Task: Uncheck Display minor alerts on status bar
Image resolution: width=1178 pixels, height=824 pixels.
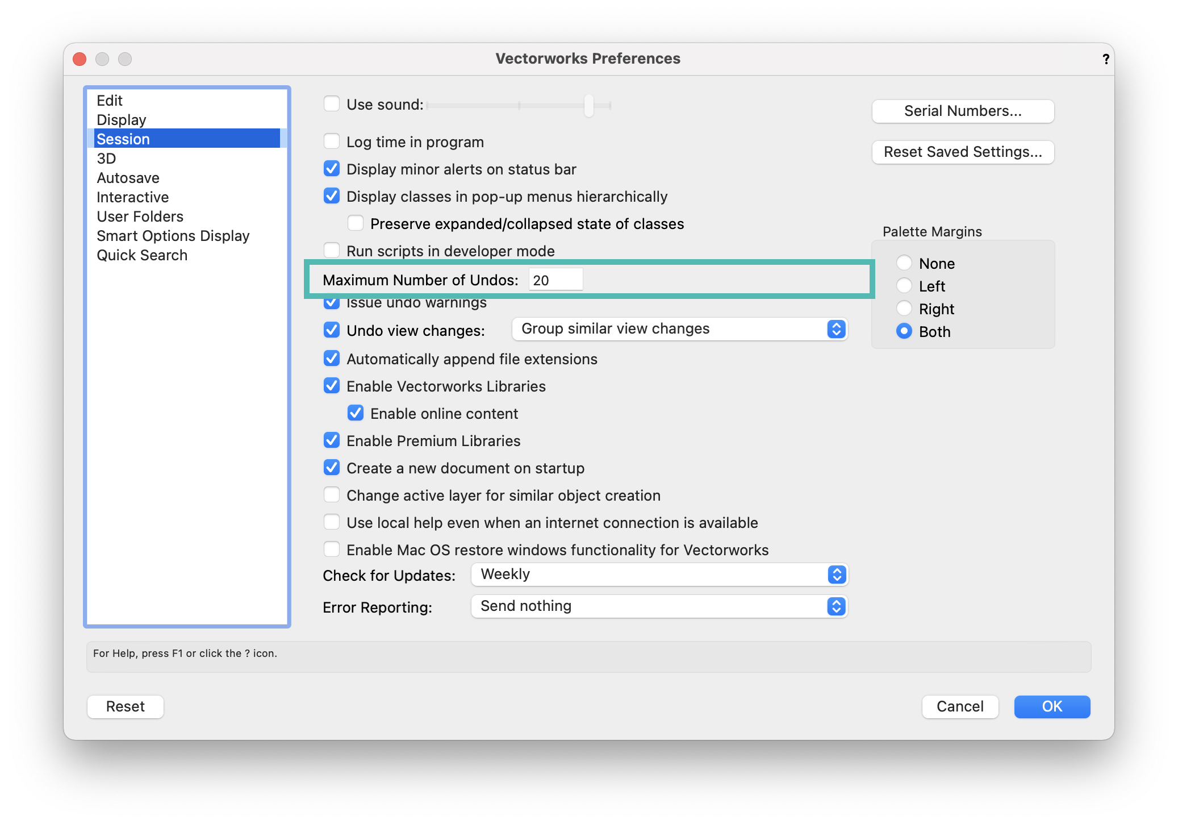Action: [x=332, y=169]
